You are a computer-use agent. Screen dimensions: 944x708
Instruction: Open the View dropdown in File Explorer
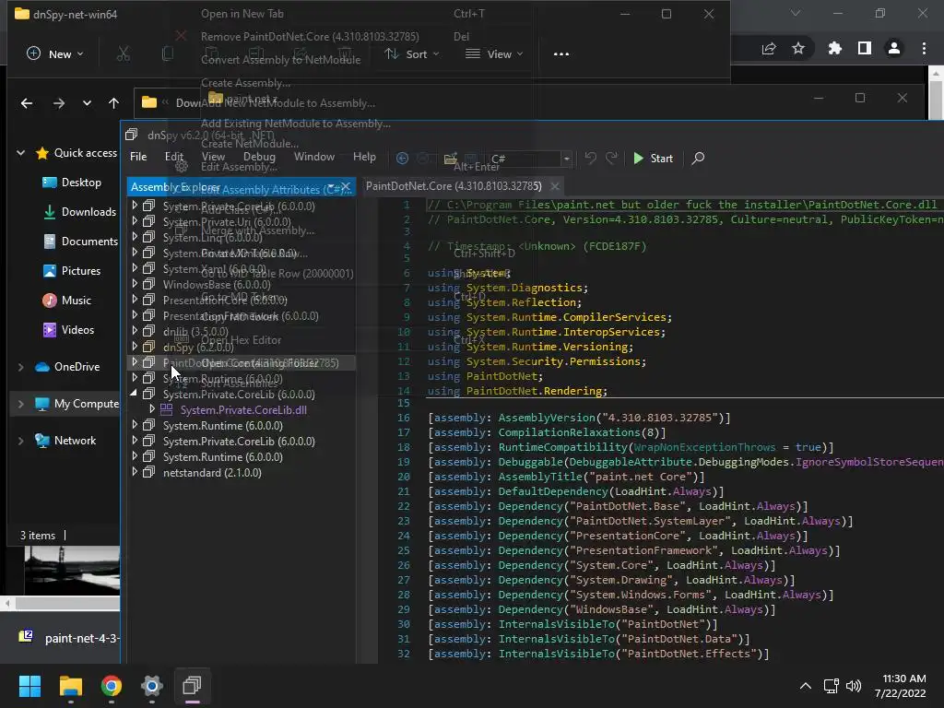click(x=494, y=54)
